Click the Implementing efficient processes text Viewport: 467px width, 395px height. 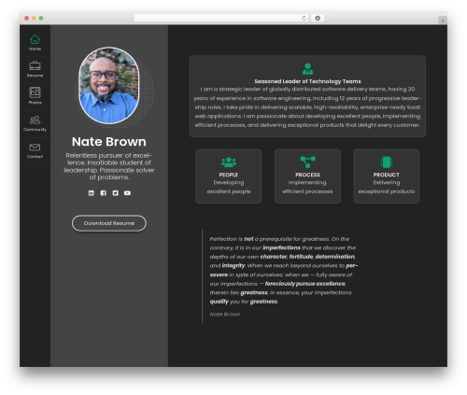coord(307,187)
